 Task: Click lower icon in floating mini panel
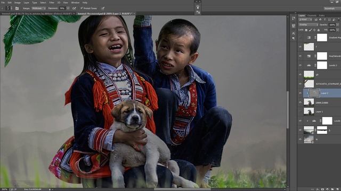(198, 12)
